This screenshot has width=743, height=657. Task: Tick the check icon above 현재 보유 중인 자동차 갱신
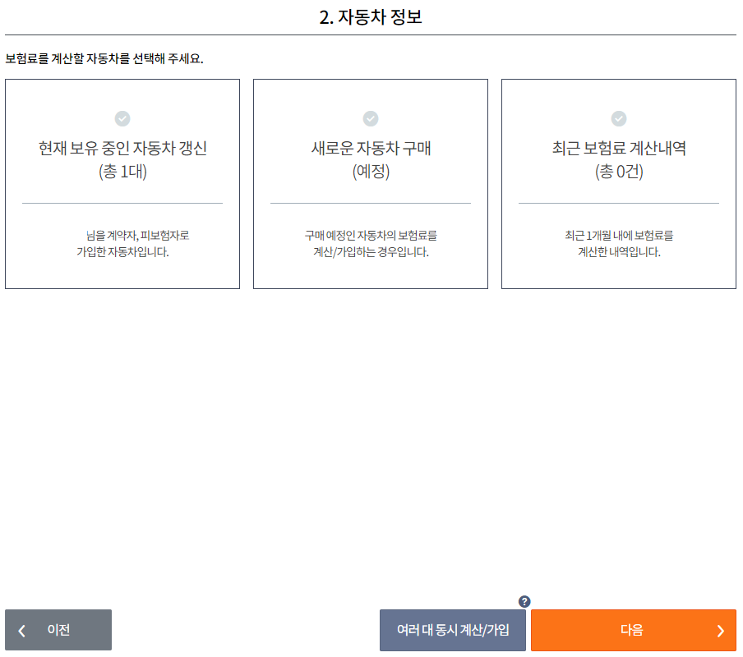122,118
